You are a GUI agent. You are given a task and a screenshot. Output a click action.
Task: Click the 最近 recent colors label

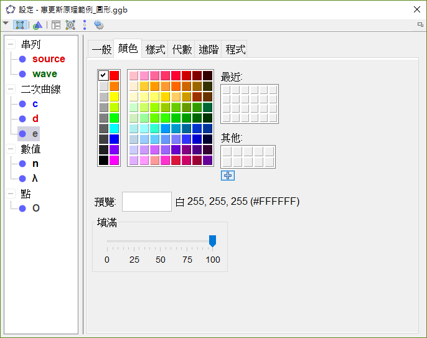(232, 77)
